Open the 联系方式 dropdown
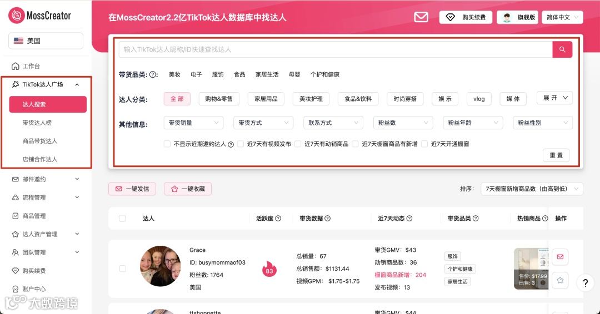This screenshot has height=314, width=600. 333,123
